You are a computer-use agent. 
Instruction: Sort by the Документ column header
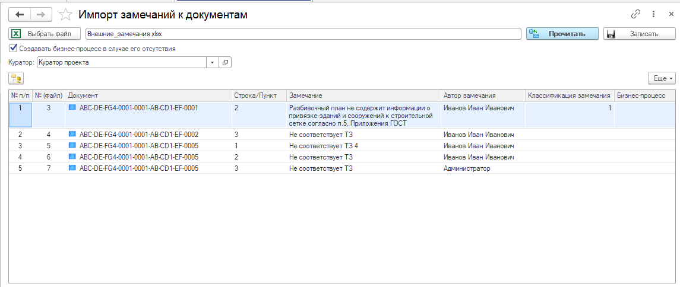click(147, 95)
